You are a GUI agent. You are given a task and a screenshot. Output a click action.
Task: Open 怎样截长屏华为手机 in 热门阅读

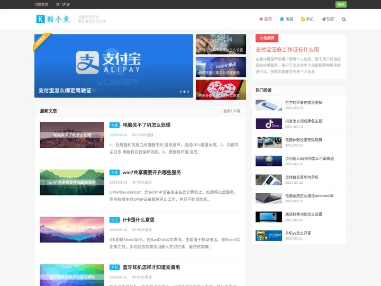302,177
